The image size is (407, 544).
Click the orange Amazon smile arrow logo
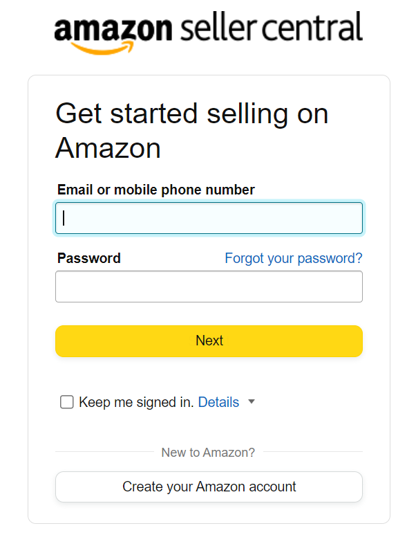[x=102, y=48]
